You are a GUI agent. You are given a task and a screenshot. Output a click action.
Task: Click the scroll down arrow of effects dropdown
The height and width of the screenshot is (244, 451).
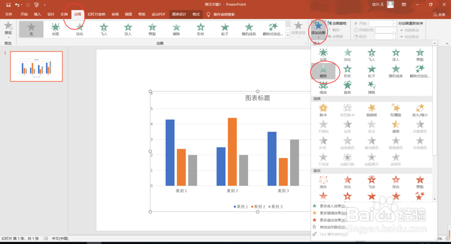pos(435,199)
